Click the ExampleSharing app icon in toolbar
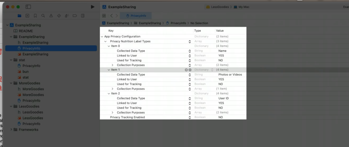This screenshot has height=147, width=349. [x=104, y=7]
